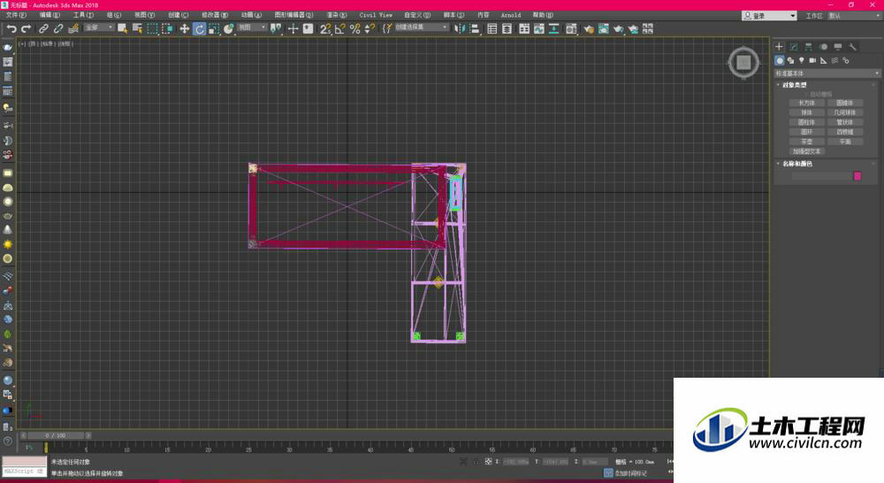Toggle Angle Snap button
This screenshot has width=884, height=483.
(340, 28)
